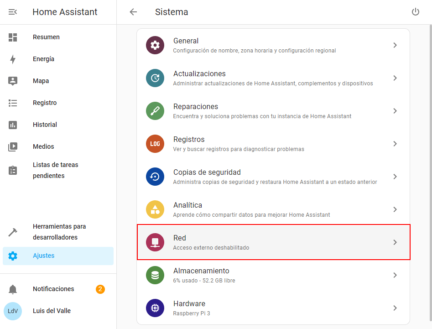The width and height of the screenshot is (432, 329).
Task: Click the orange notification count badge
Action: tap(100, 289)
